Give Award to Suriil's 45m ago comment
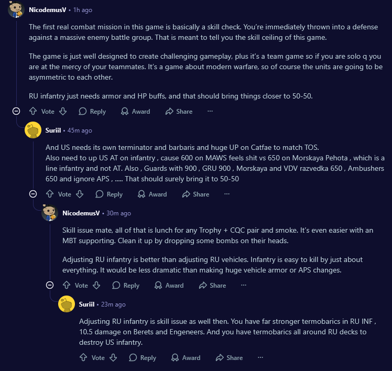The image size is (392, 371). [152, 194]
